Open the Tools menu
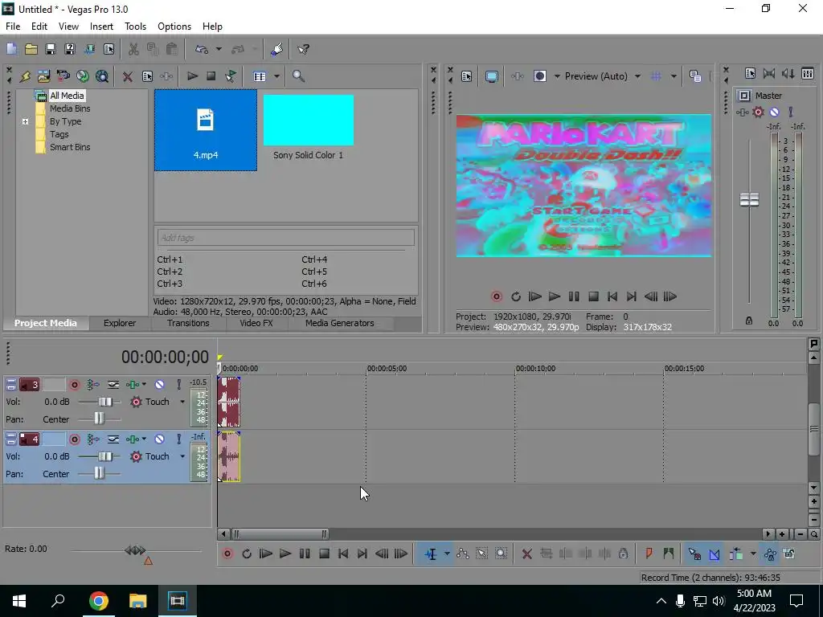This screenshot has height=617, width=823. [135, 27]
